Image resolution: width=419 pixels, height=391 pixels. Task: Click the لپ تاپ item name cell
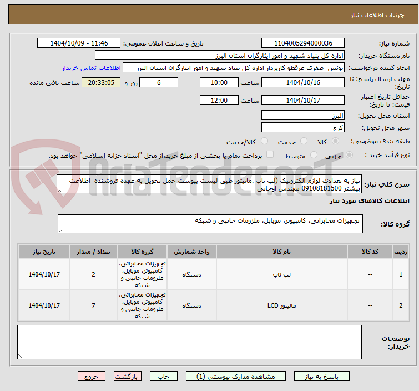point(282,274)
